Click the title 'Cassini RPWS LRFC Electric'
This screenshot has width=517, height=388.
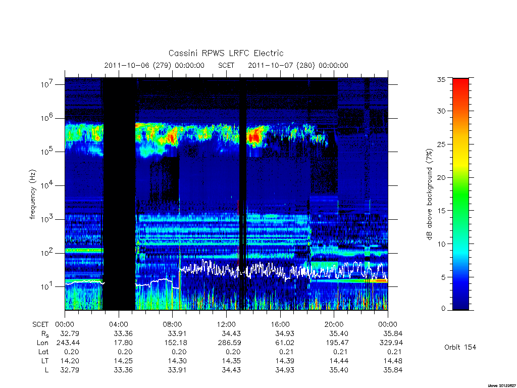[226, 53]
